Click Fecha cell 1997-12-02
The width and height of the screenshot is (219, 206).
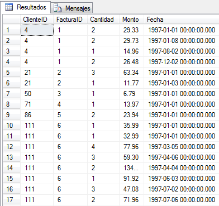pos(182,62)
